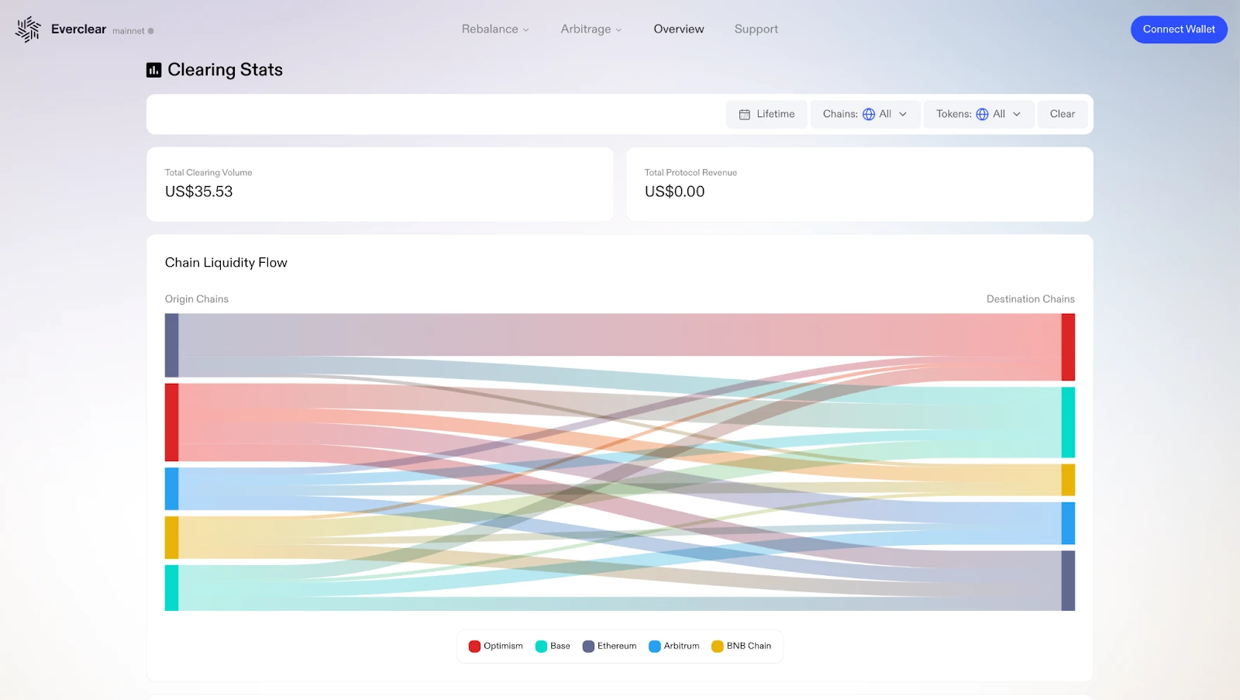
Task: Go to the Overview page
Action: 679,29
